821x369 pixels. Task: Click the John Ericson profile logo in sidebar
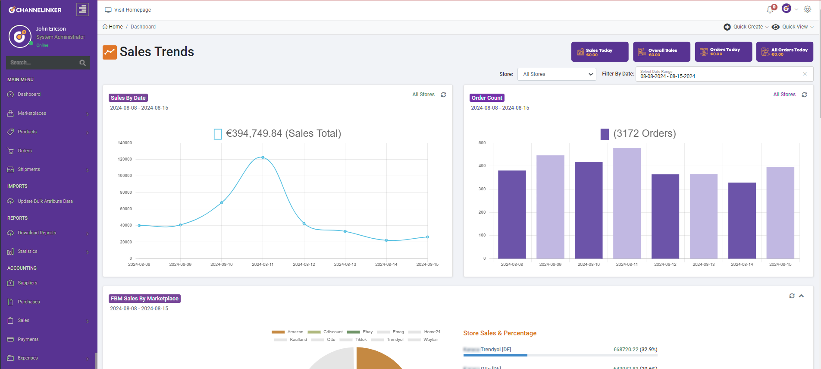click(x=20, y=36)
